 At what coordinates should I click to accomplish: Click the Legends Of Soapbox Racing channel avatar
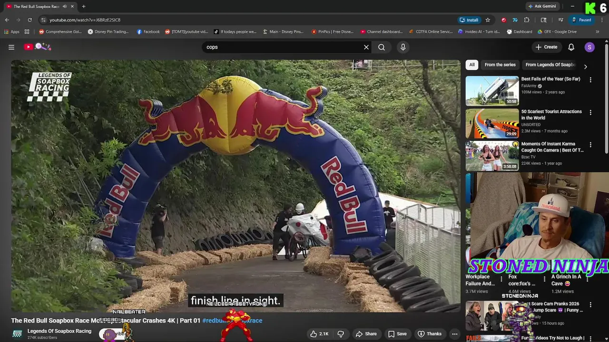tap(17, 334)
